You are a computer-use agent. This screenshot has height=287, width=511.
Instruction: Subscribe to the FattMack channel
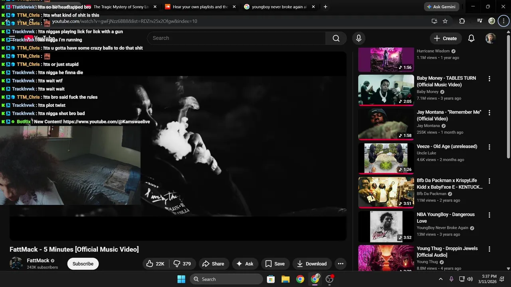[83, 264]
